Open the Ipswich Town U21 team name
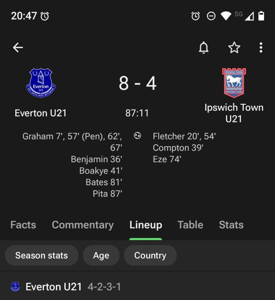Screen dimensions: 275x300 (234, 113)
